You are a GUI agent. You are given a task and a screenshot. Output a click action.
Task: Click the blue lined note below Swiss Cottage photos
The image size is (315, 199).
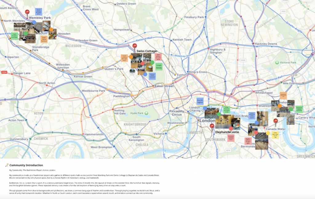(152, 76)
